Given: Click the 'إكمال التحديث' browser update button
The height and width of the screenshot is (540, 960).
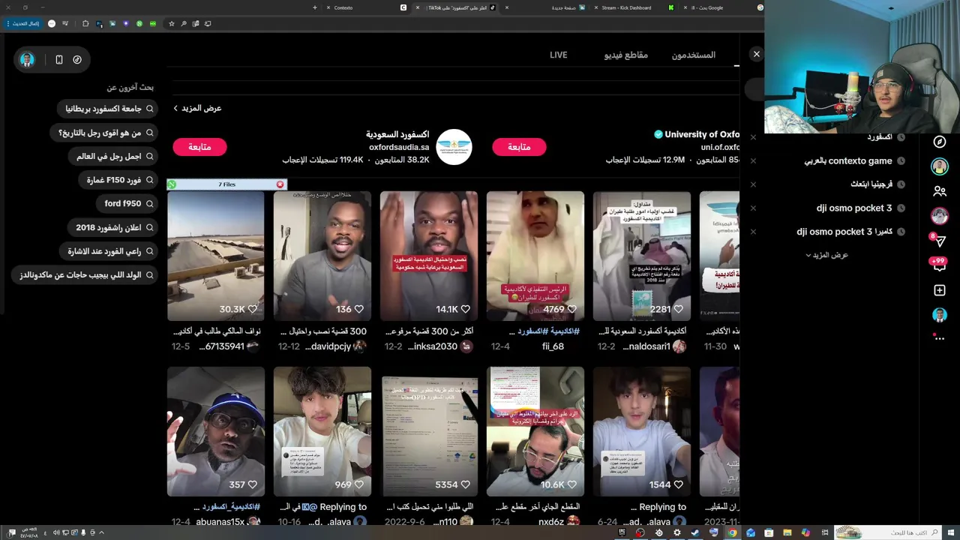Looking at the screenshot, I should click(x=22, y=23).
